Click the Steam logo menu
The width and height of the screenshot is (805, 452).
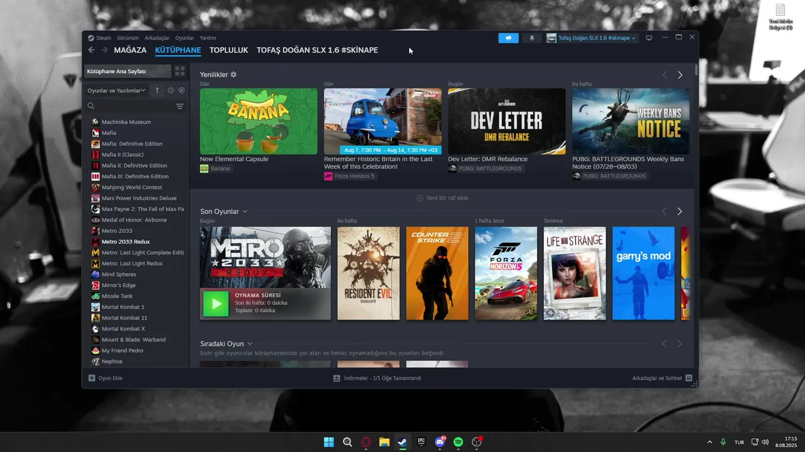pyautogui.click(x=99, y=38)
